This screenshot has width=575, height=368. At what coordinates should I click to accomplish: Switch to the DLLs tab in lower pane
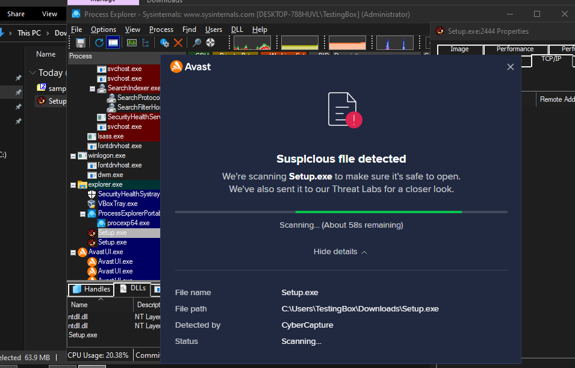pos(134,288)
